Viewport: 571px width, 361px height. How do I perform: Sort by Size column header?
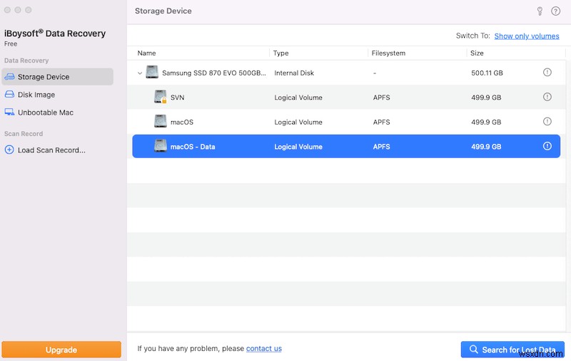pyautogui.click(x=477, y=53)
